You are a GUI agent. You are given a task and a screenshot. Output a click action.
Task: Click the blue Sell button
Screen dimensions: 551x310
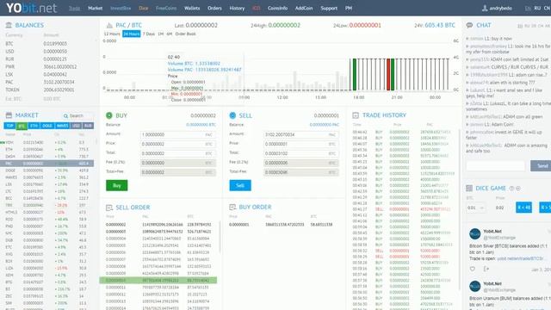tap(240, 185)
